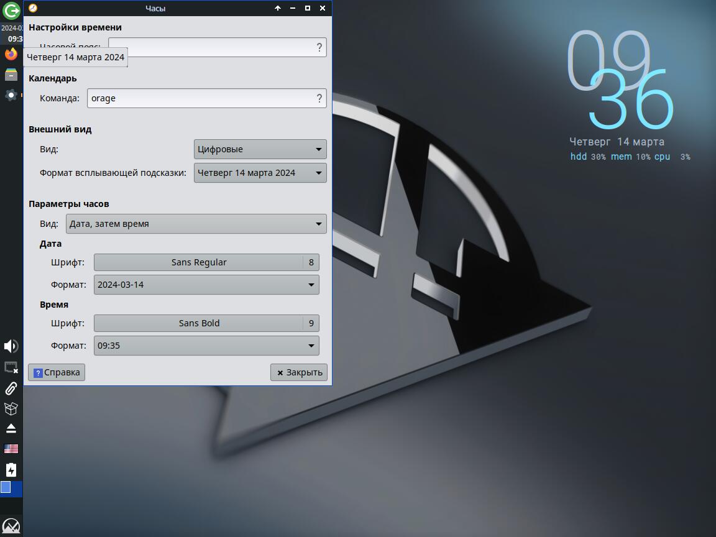The image size is (716, 537).
Task: Open the date format dropdown 2024-03-14
Action: click(x=206, y=285)
